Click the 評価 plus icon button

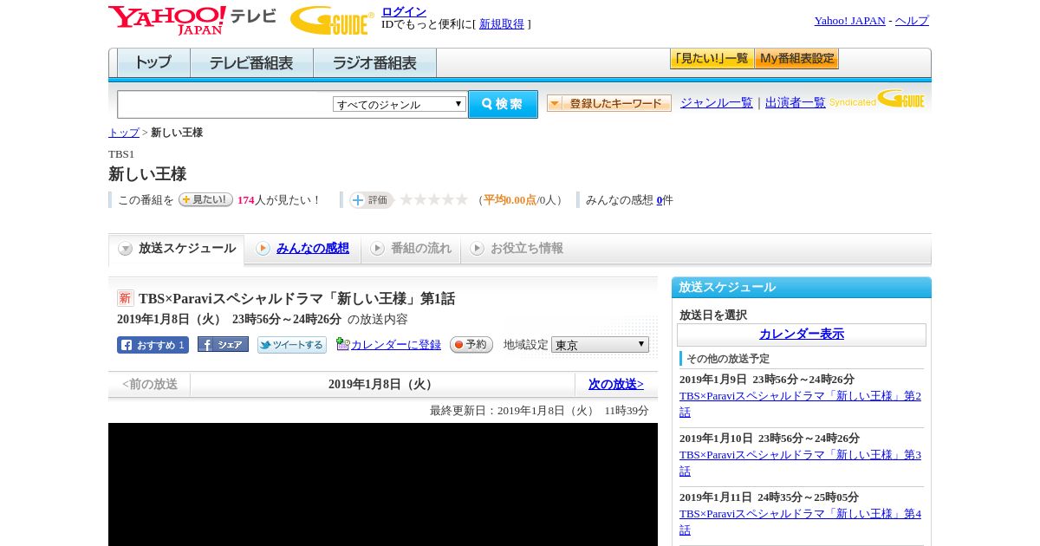pos(371,200)
